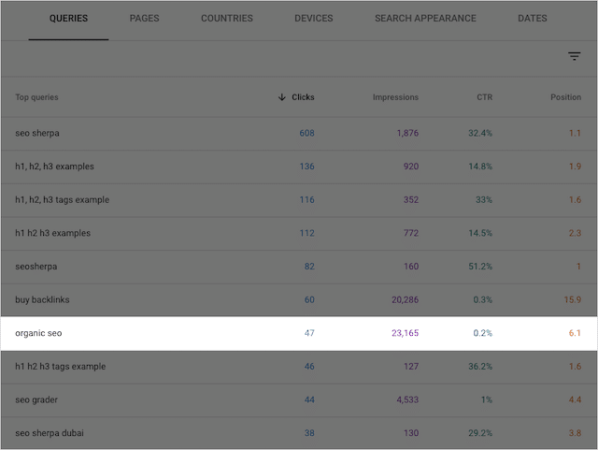
Task: Click the Clicks sort arrow
Action: tap(282, 97)
